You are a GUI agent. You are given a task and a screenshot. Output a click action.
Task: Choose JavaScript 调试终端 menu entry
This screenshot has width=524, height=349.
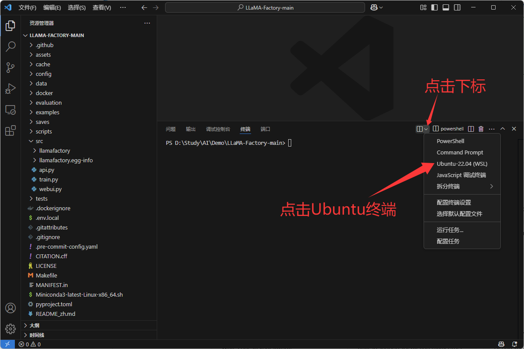[x=462, y=175]
